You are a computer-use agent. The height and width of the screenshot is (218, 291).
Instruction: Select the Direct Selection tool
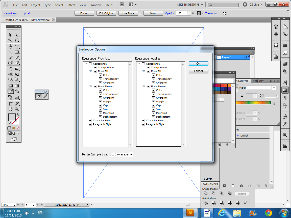click(x=17, y=35)
